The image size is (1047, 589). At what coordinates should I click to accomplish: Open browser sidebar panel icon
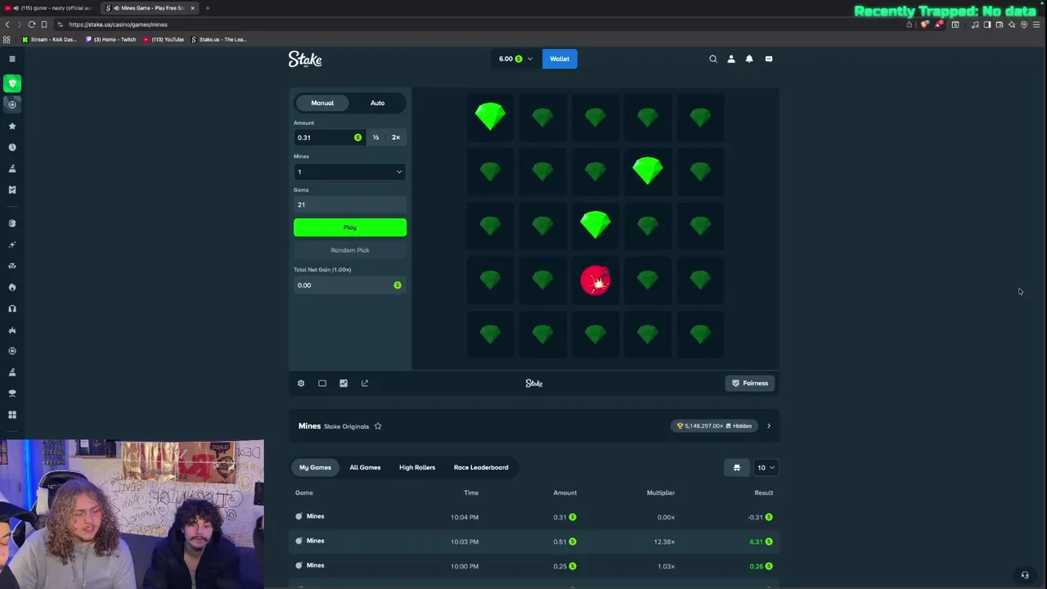987,25
